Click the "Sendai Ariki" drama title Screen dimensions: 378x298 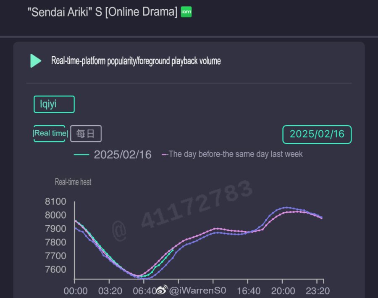pyautogui.click(x=102, y=12)
